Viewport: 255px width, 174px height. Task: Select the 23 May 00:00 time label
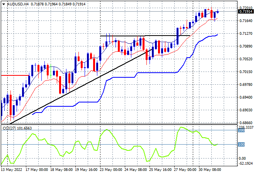[111, 170]
